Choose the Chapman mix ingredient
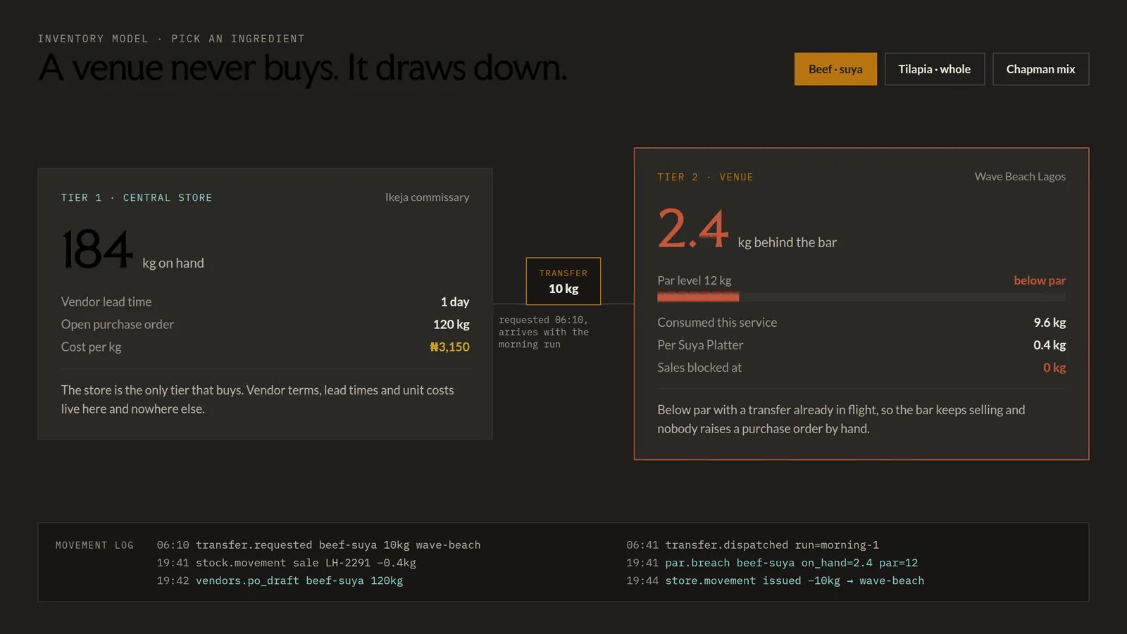1127x634 pixels. (1040, 69)
